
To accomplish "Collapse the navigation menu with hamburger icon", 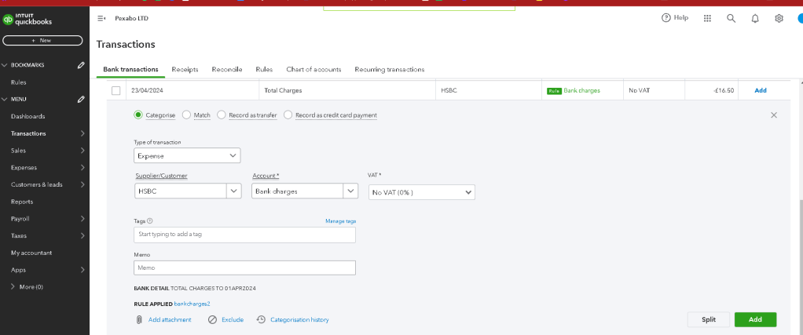I will [101, 18].
